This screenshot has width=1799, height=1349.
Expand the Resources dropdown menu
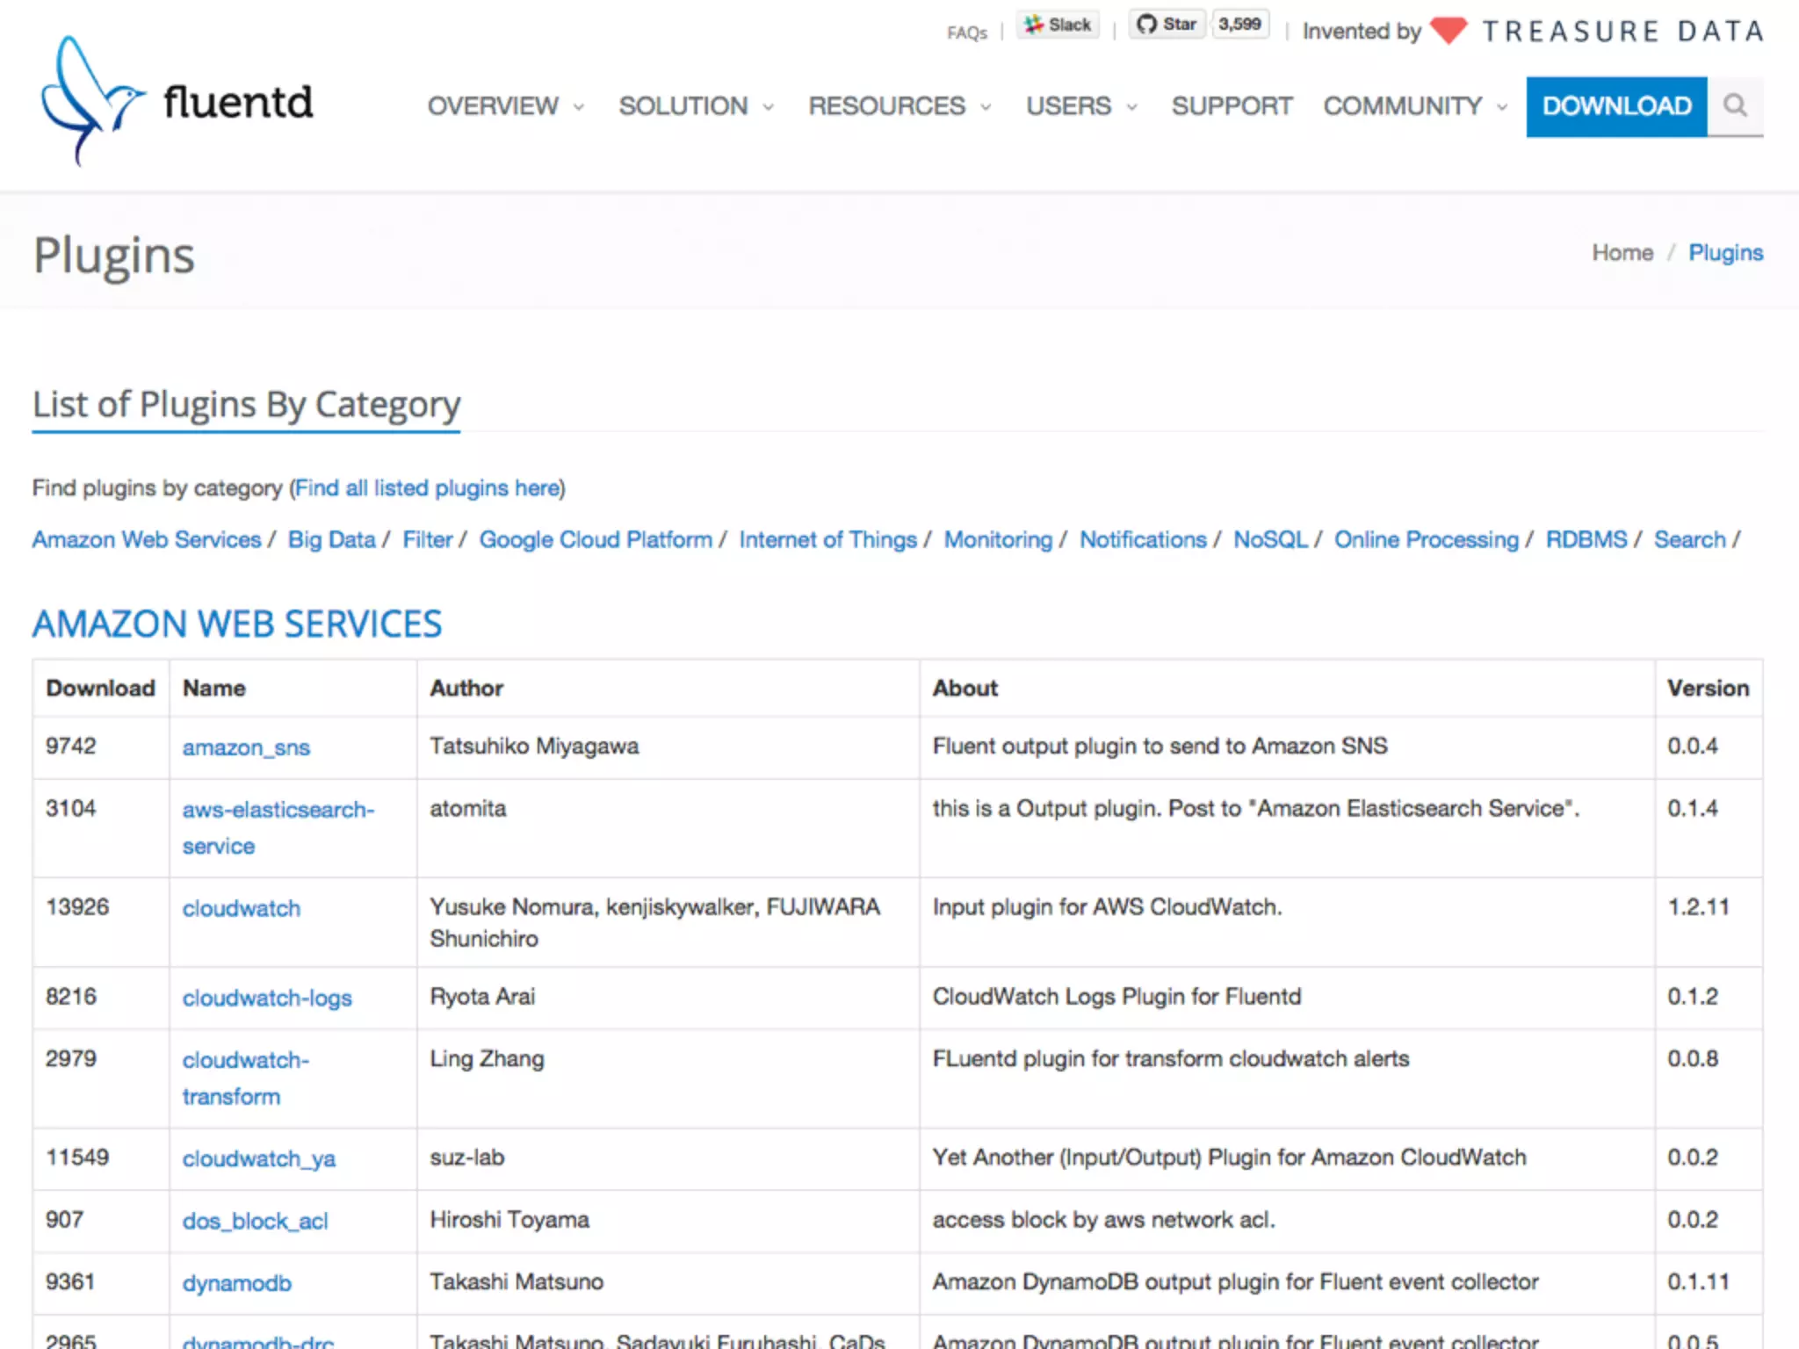[899, 106]
